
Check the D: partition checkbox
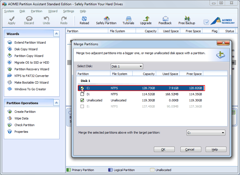tap(82, 94)
